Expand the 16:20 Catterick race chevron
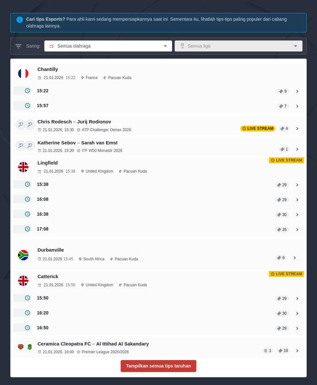The image size is (317, 385). coord(297,313)
